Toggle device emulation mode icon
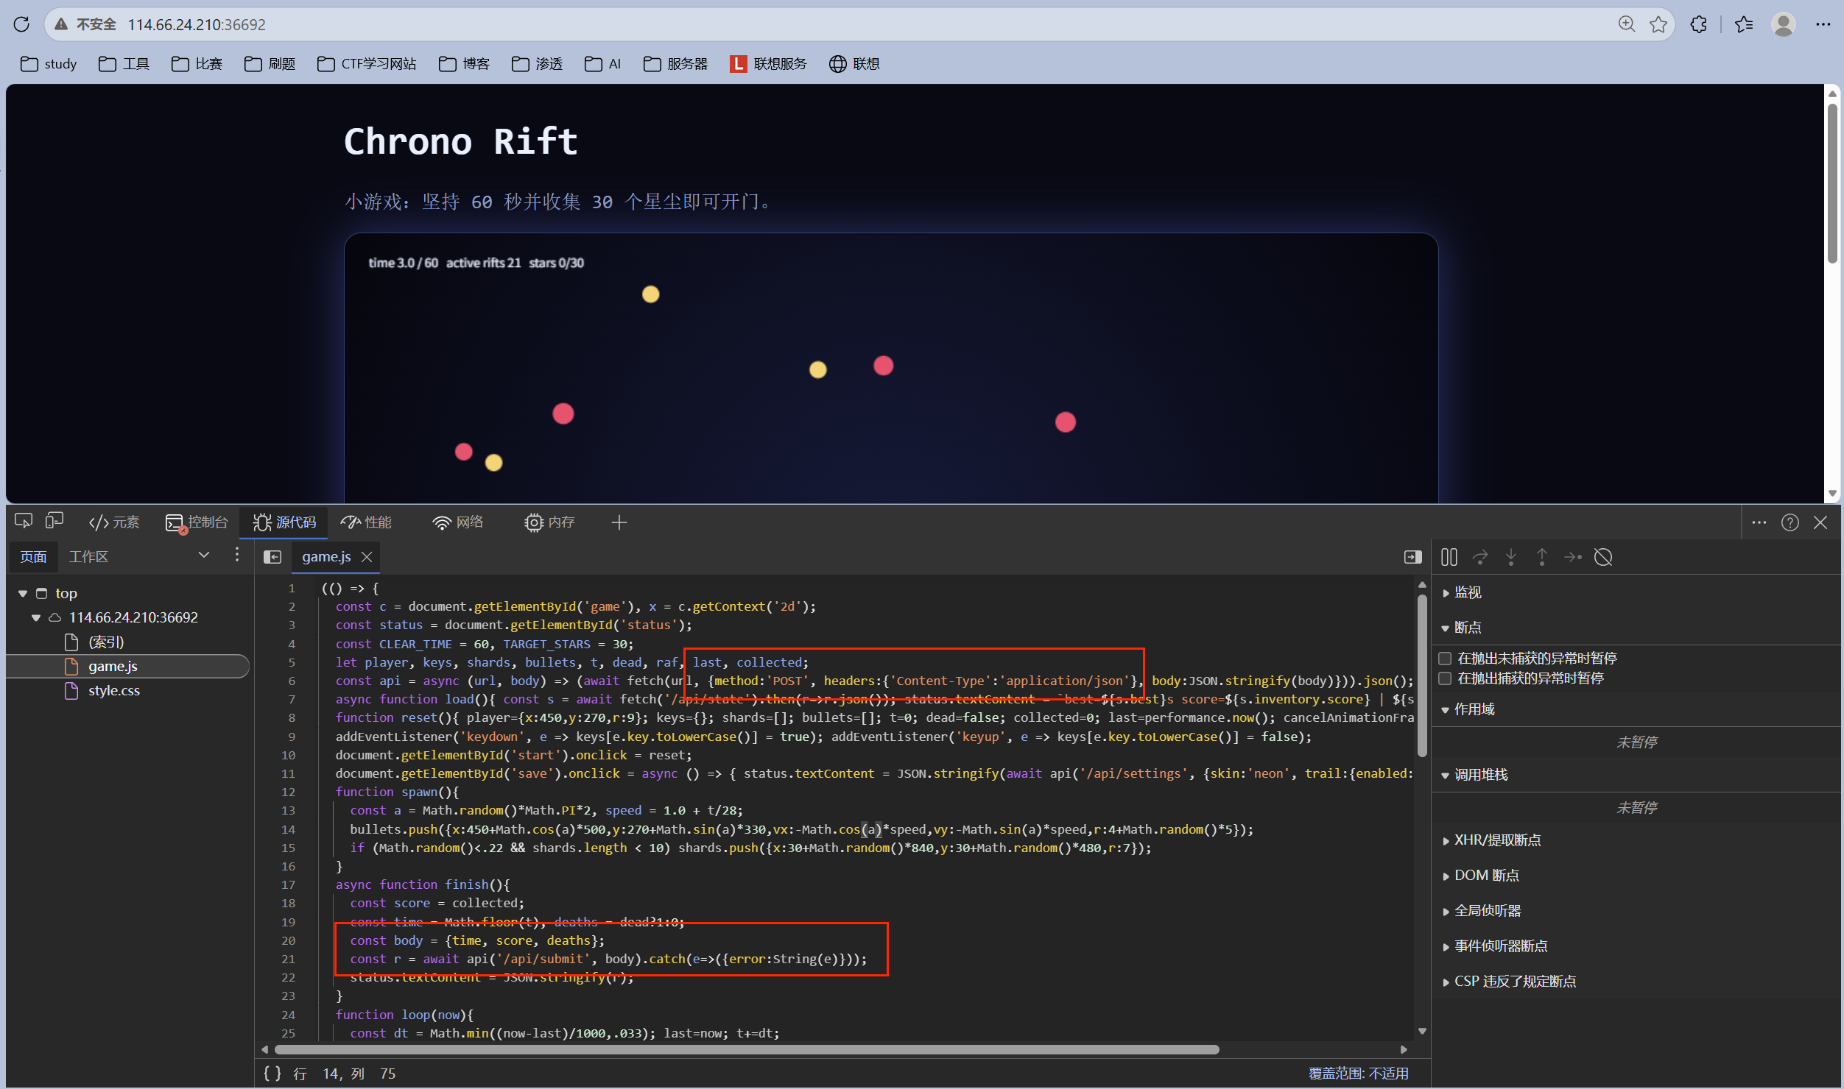Screen dimensions: 1844x1089 [54, 522]
